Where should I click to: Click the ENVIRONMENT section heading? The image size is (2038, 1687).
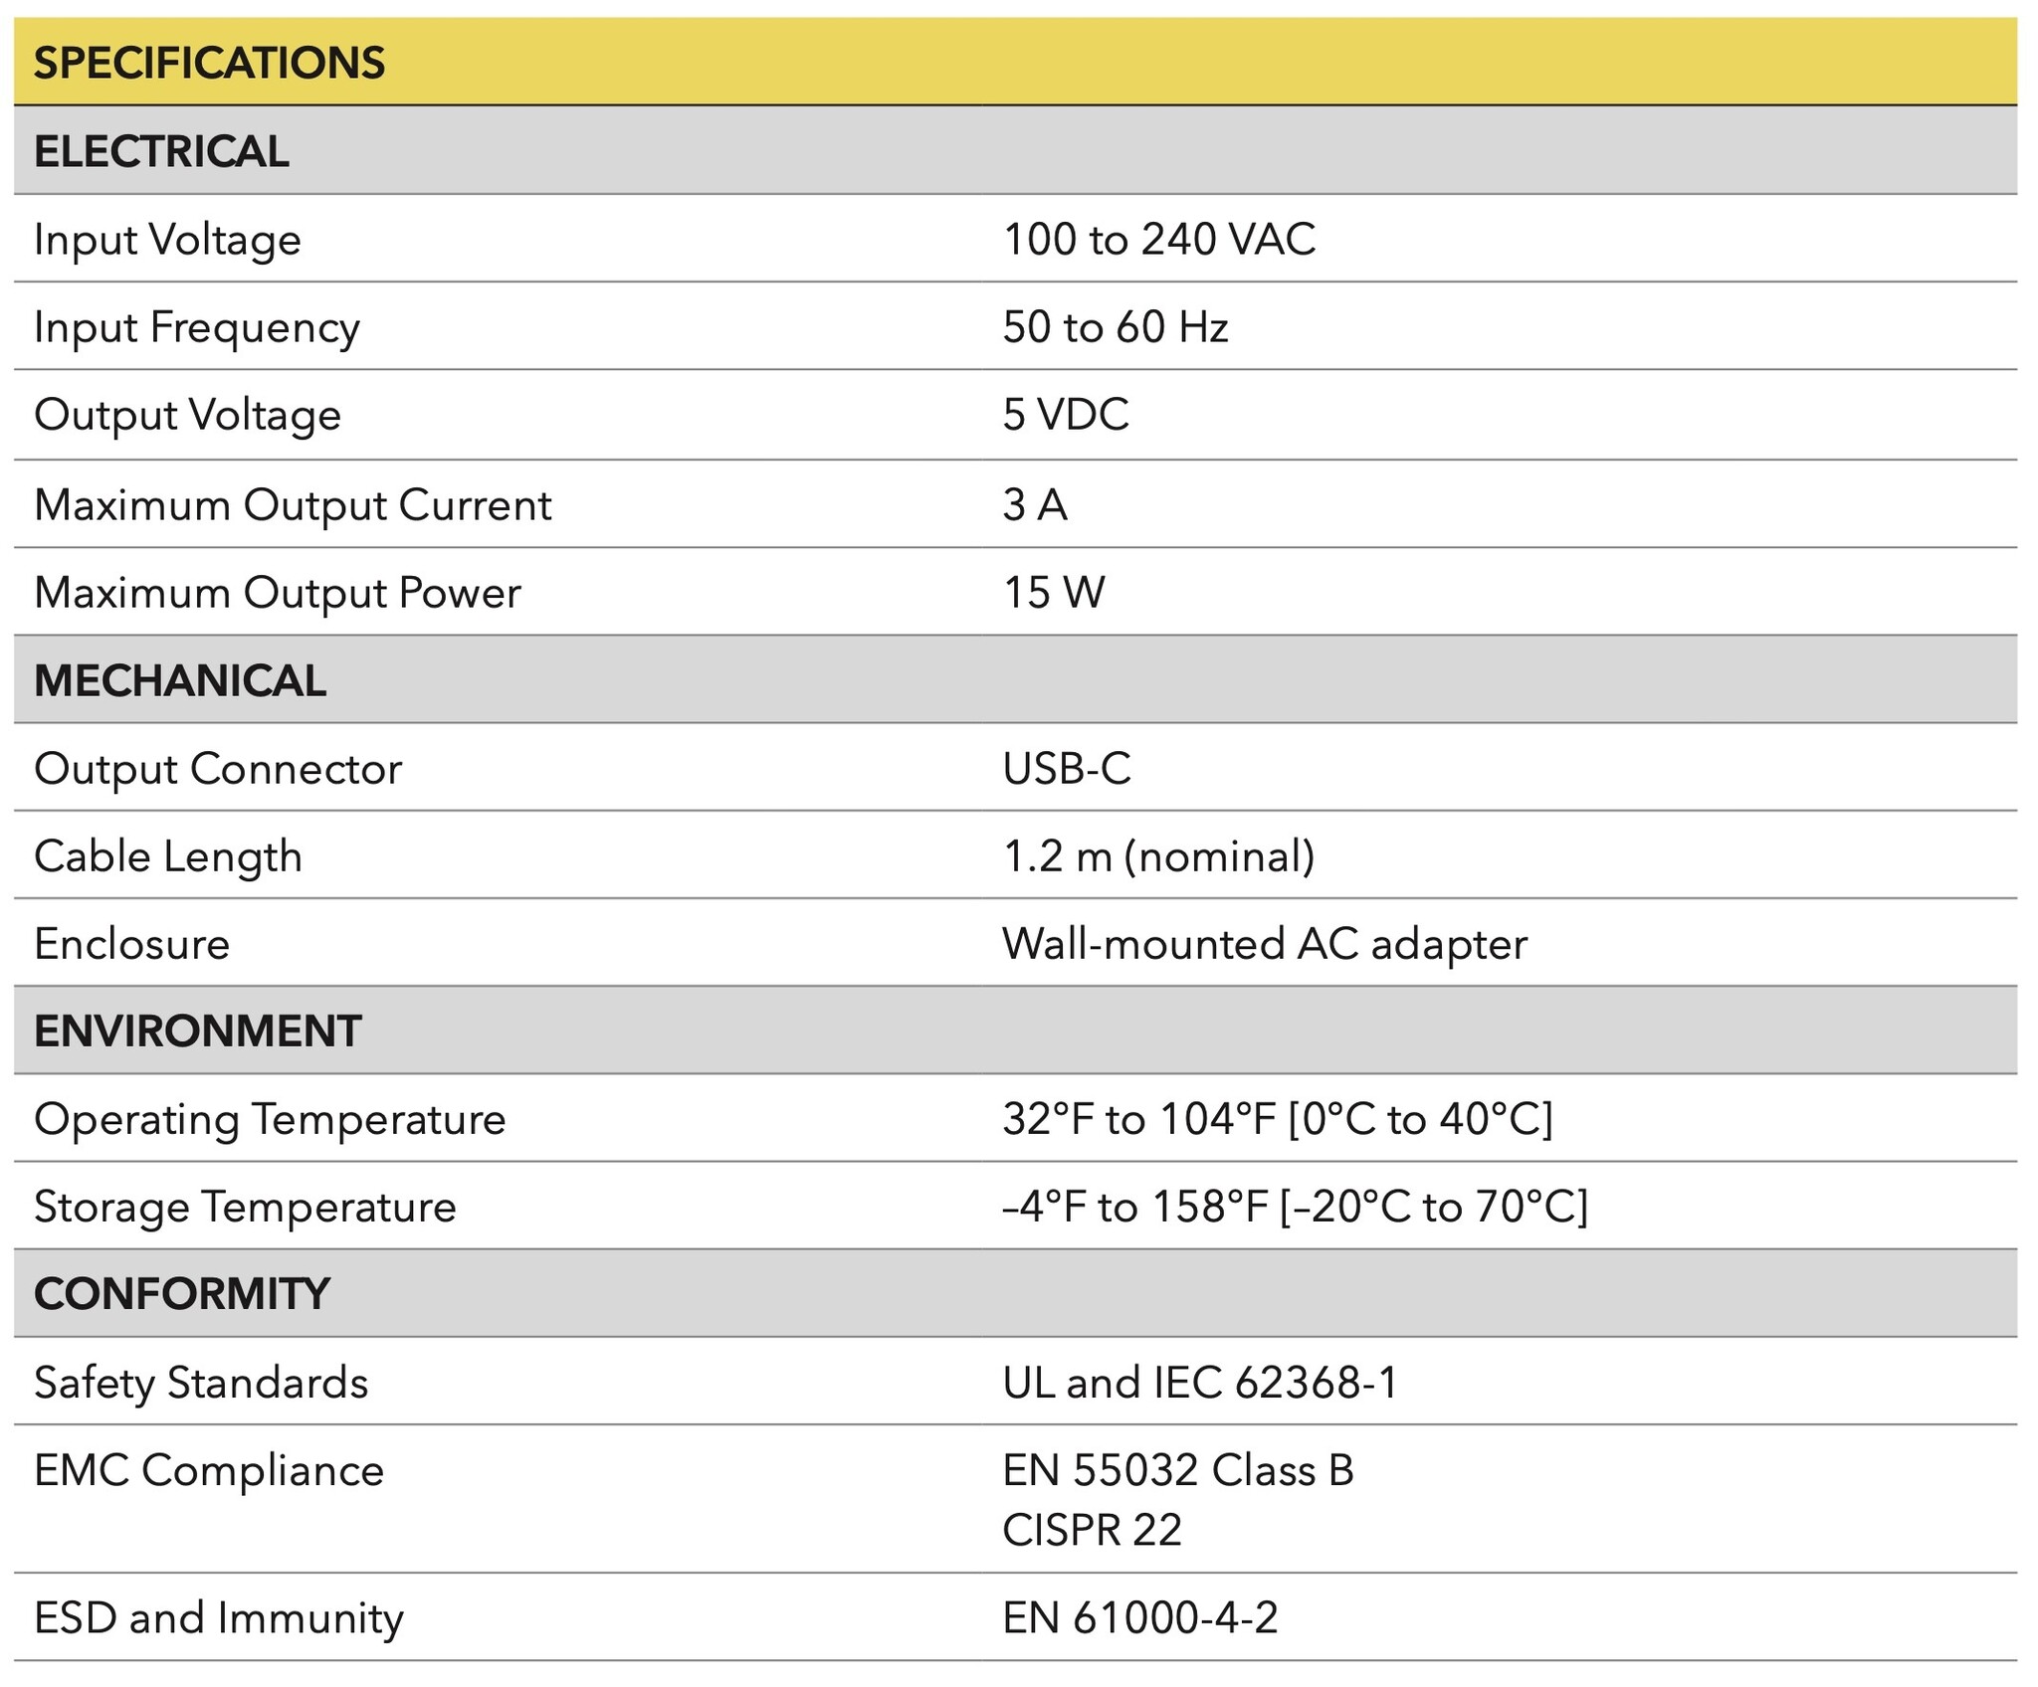point(197,1031)
